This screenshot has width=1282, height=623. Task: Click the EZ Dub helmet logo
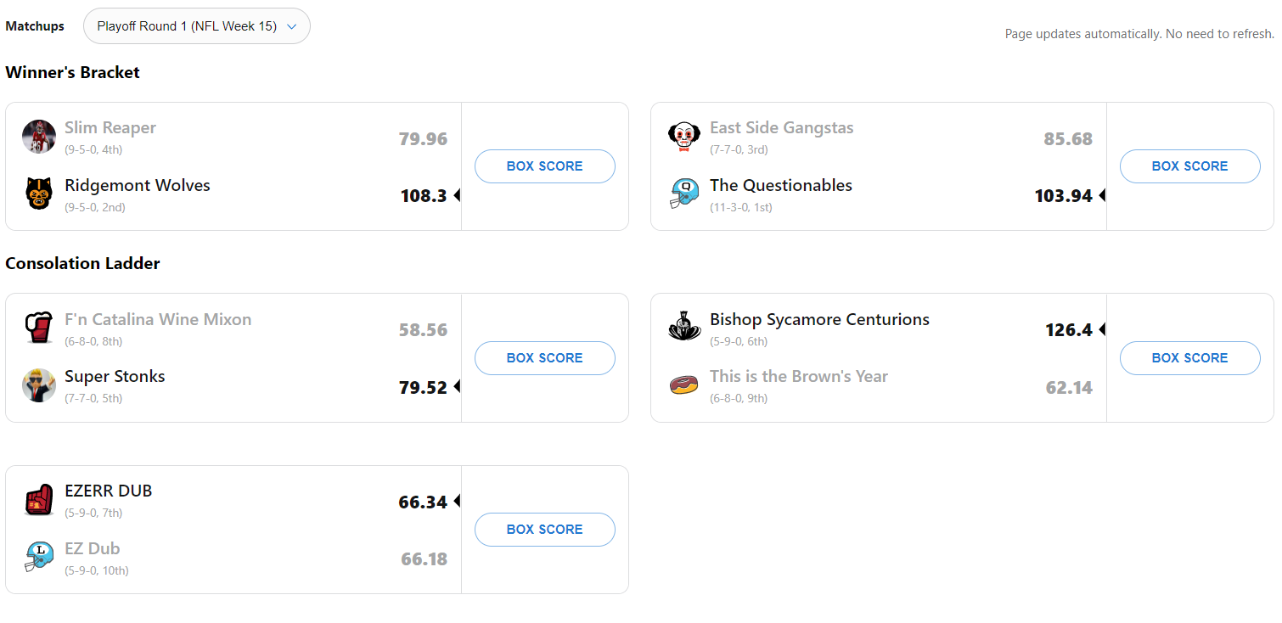[39, 557]
